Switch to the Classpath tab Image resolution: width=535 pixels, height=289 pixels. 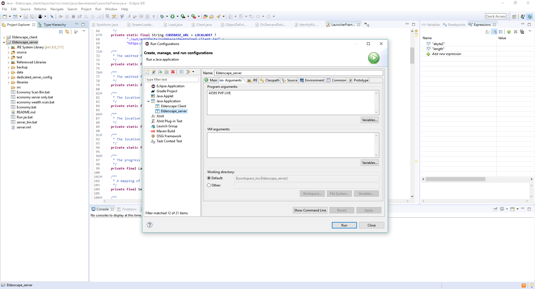(270, 80)
